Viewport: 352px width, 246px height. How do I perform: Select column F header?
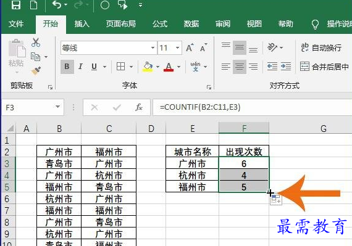coord(244,128)
